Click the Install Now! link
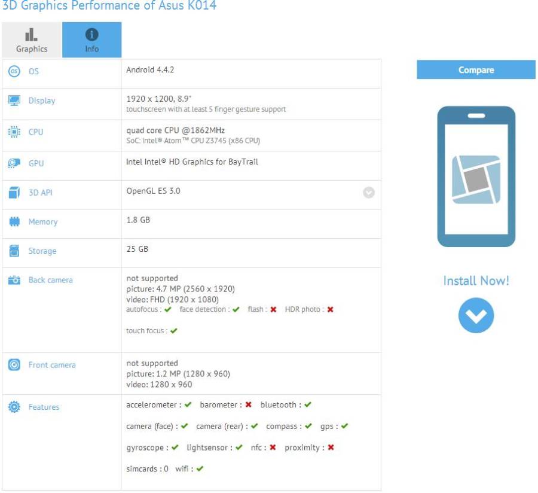This screenshot has height=493, width=538. tap(476, 281)
